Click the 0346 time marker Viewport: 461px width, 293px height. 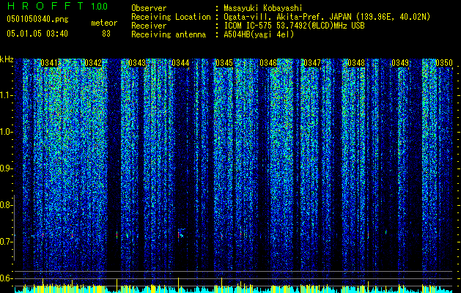pyautogui.click(x=268, y=63)
